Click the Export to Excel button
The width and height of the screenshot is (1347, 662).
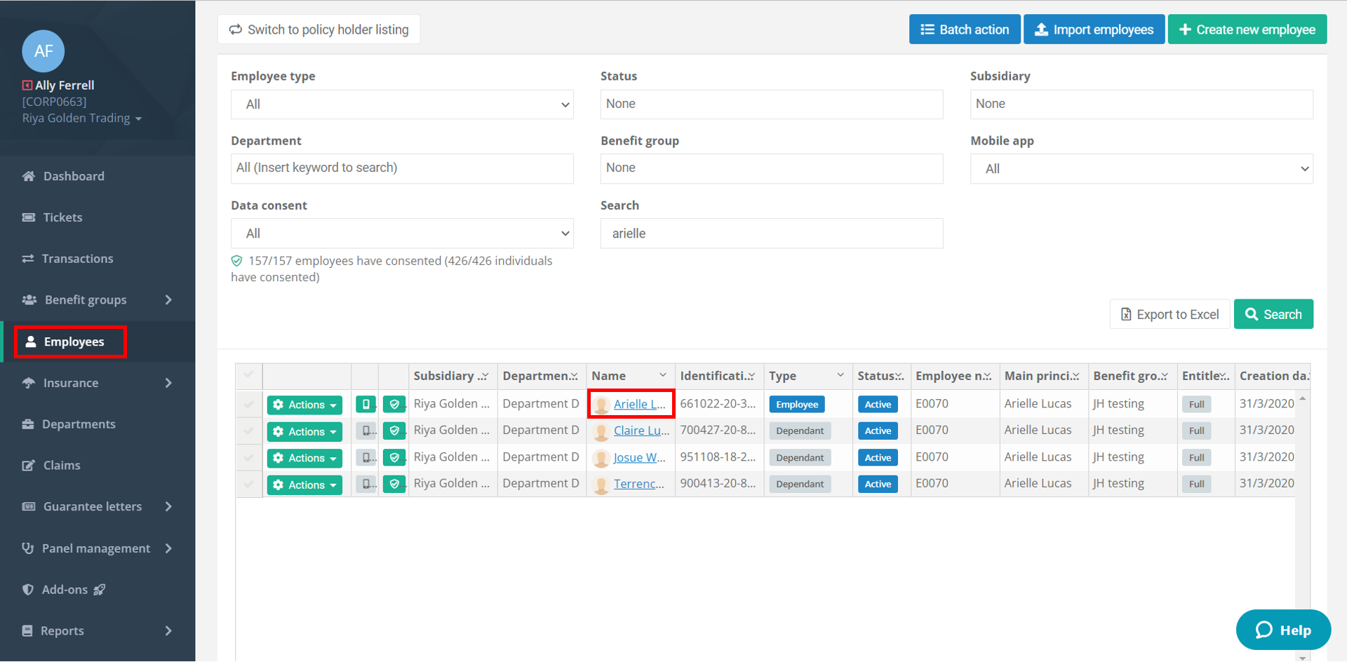1170,315
